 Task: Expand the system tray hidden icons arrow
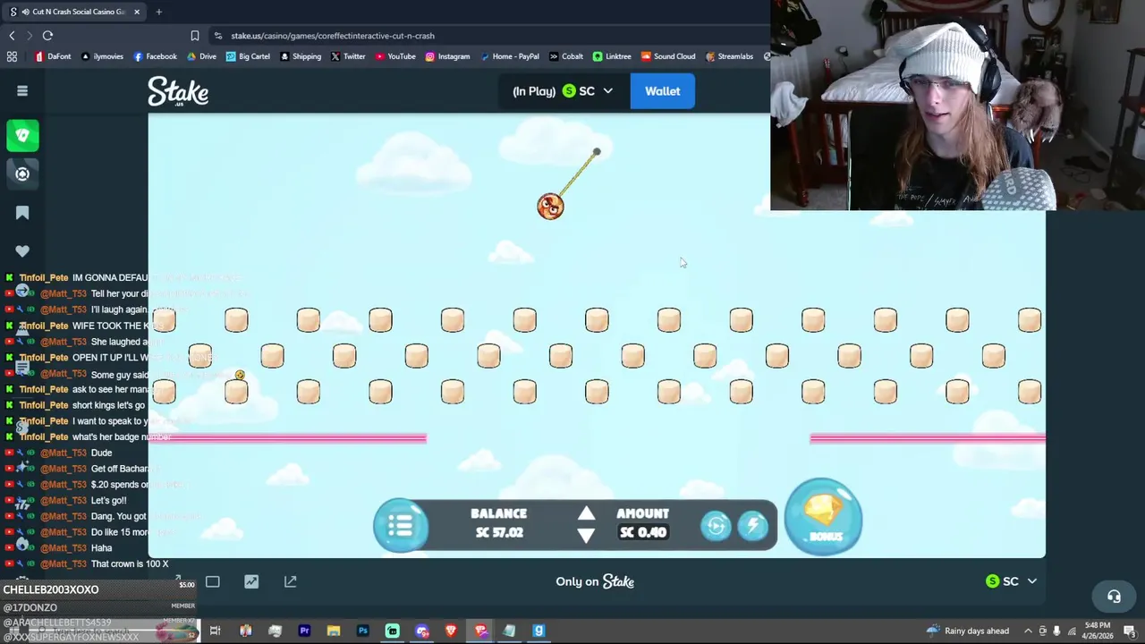(x=1028, y=631)
